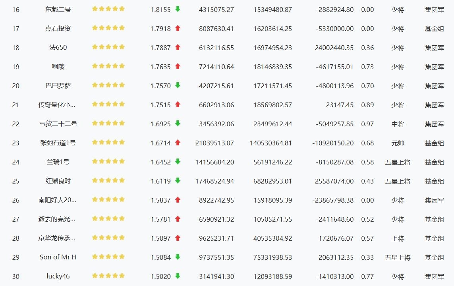
Task: Click the 元帅 rank label in row 23
Action: (x=398, y=143)
